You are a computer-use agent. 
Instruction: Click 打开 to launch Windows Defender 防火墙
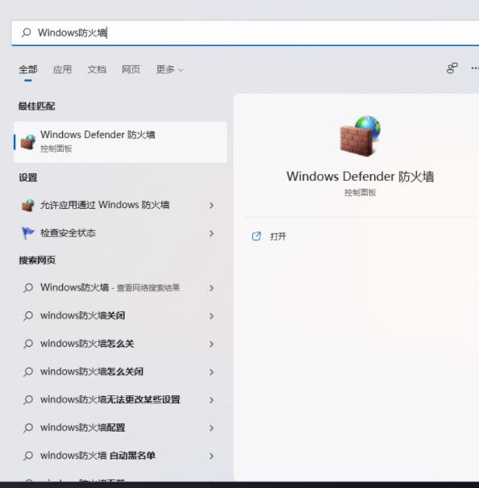[278, 236]
